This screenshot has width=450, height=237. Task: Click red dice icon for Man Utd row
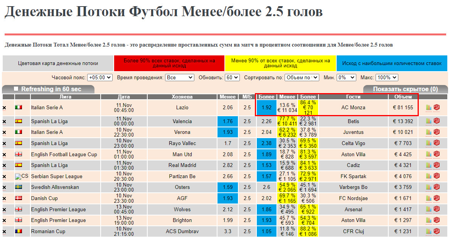coord(437,154)
